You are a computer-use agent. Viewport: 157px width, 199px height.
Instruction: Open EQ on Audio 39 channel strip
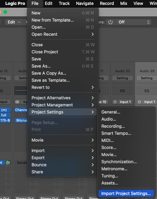(x=147, y=91)
